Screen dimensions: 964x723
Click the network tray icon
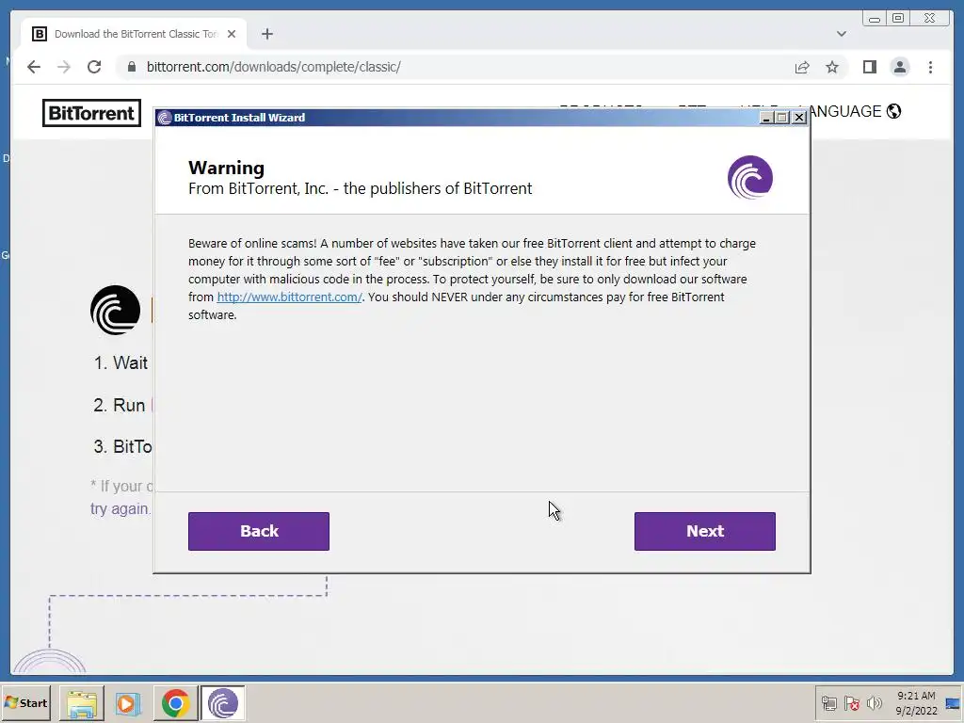coord(829,703)
